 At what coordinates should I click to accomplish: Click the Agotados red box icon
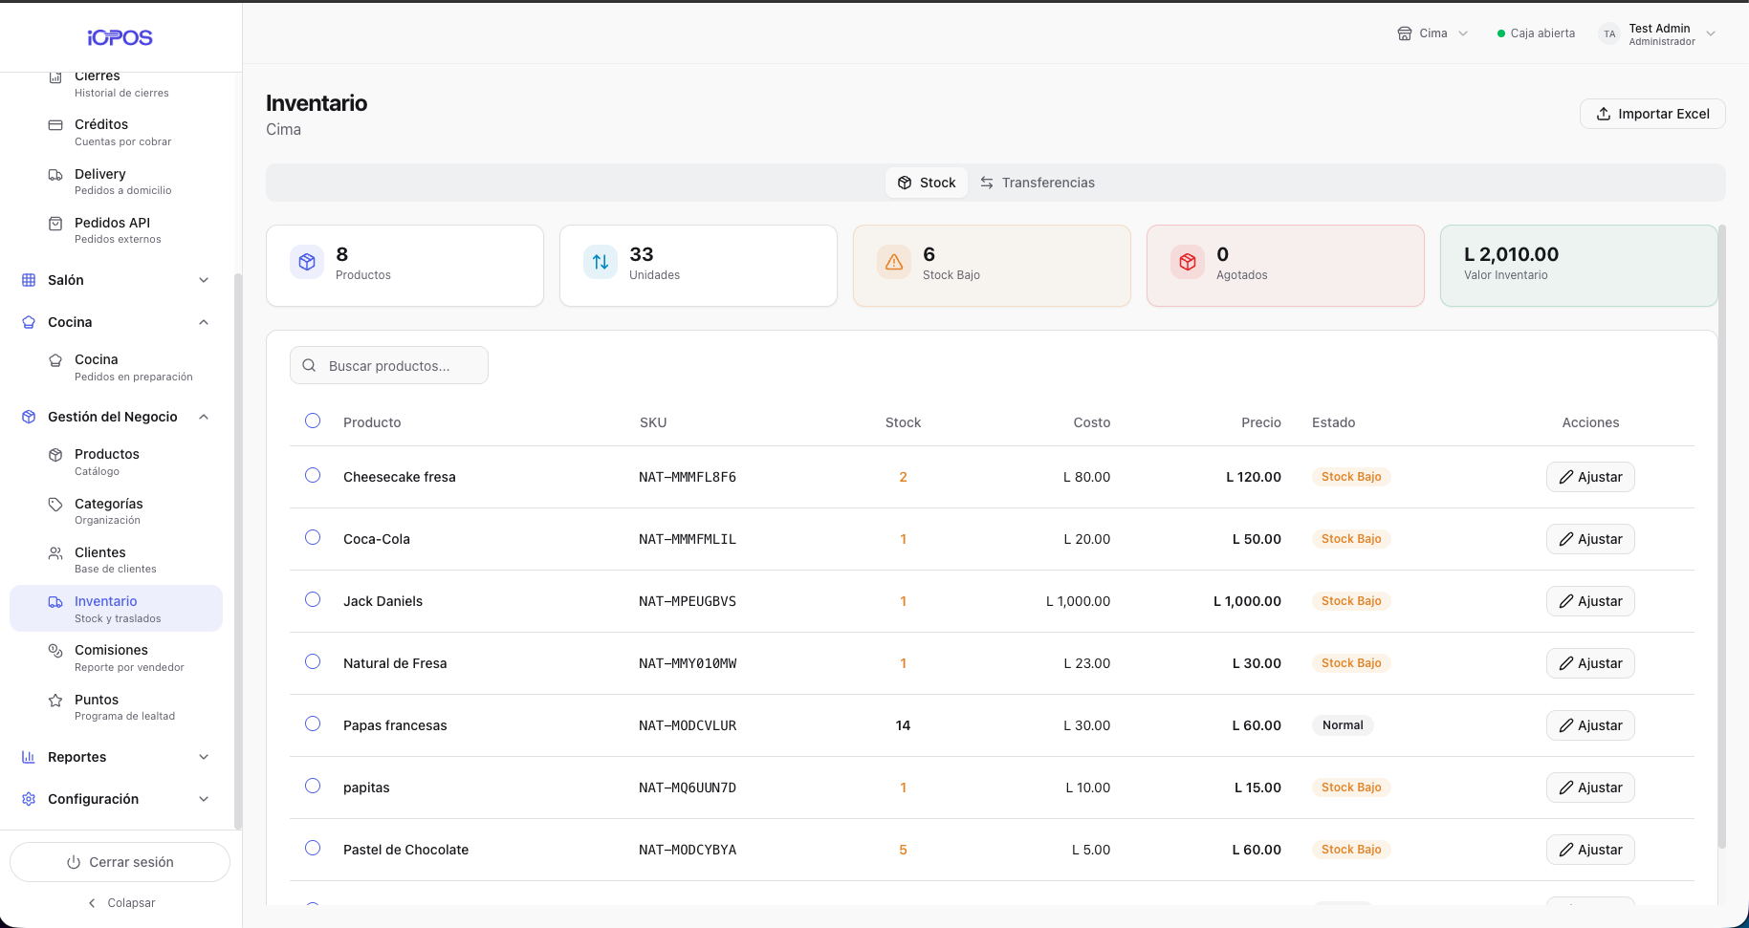1188,262
